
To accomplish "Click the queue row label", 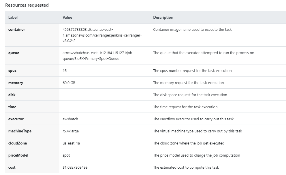I will [x=14, y=53].
